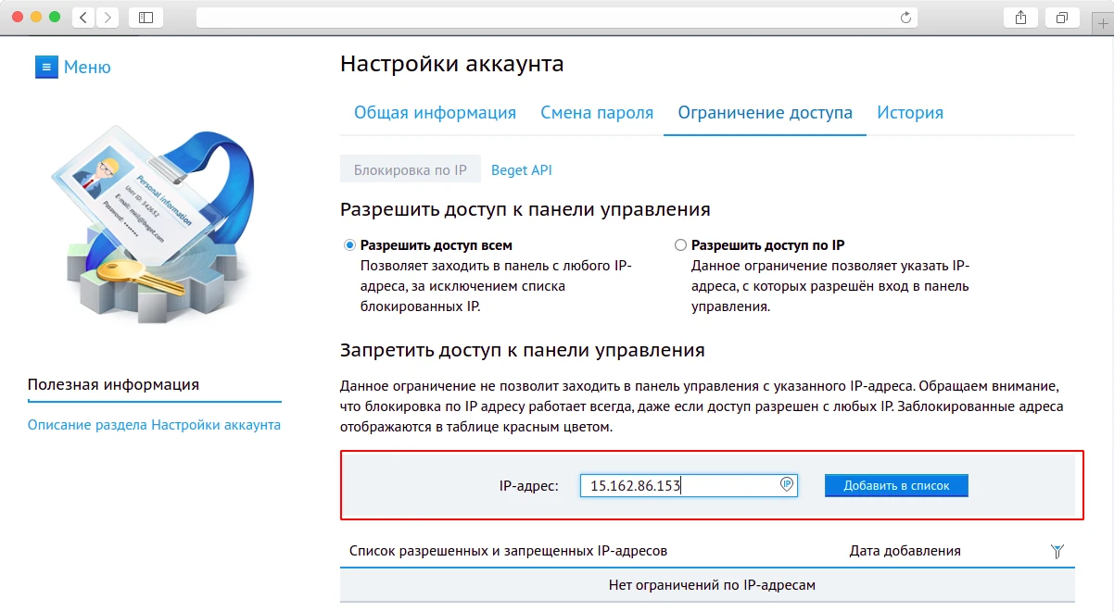Click the IP pin icon inside the address field

(x=784, y=485)
